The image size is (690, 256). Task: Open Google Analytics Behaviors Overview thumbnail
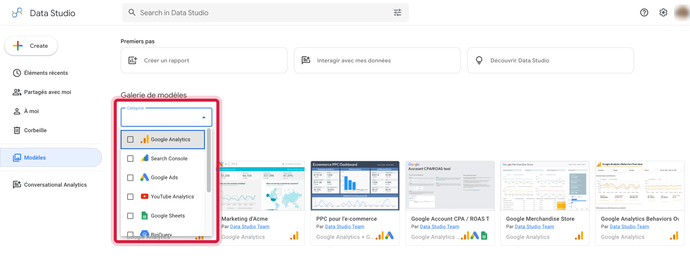tap(640, 186)
